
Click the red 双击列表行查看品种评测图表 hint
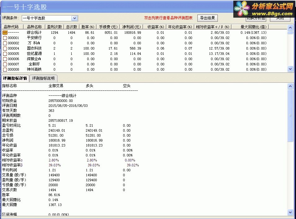click(x=168, y=18)
